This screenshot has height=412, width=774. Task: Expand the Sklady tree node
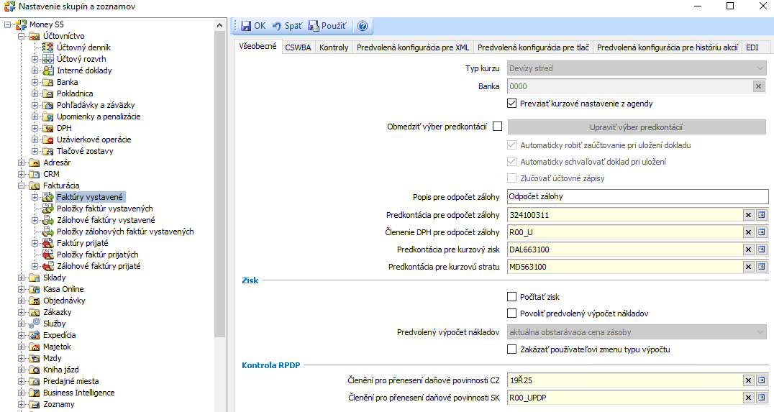(22, 278)
